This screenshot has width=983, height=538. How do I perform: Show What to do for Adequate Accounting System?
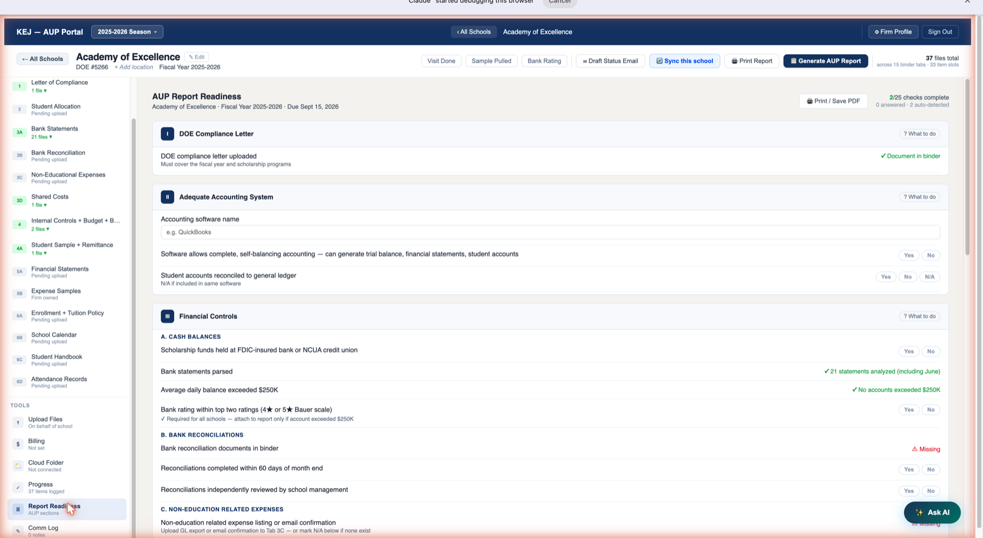pos(919,197)
